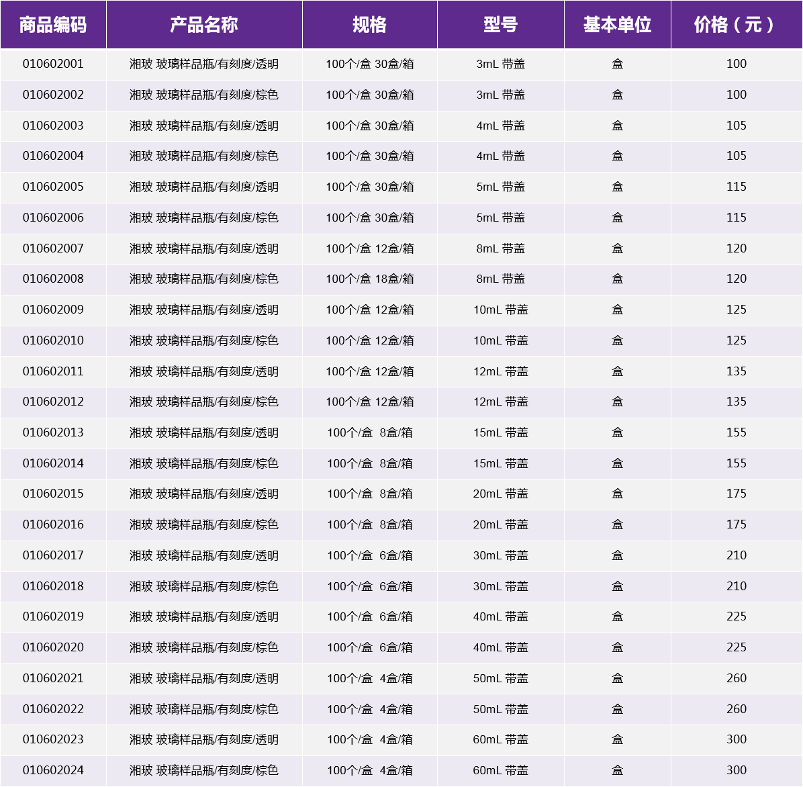This screenshot has height=787, width=803.
Task: Select product code 010602005
Action: 53,187
